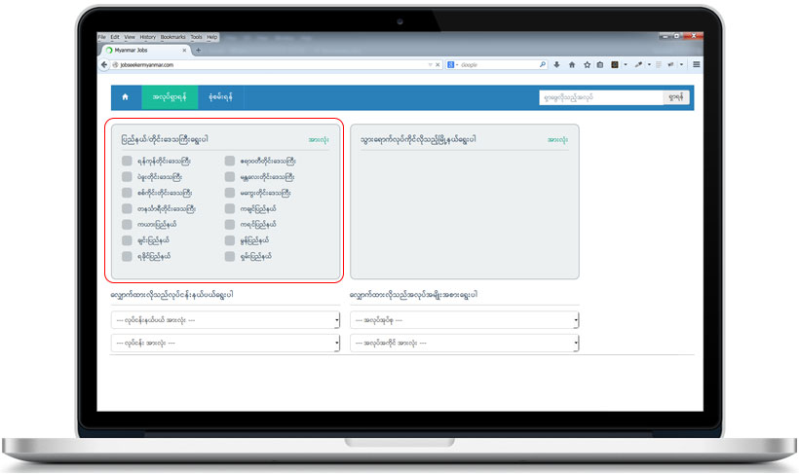Select the Sagaing Region (စစ်ကိုင်းတိုင်းဒေသကြီး) checkbox
Image resolution: width=799 pixels, height=474 pixels.
(127, 193)
